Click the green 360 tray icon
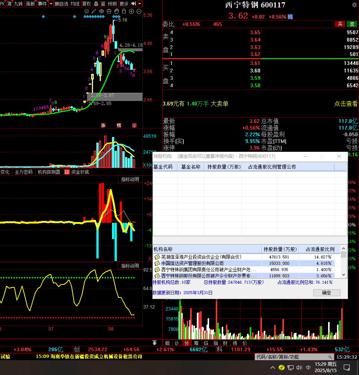Image resolution: width=359 pixels, height=375 pixels. tap(282, 367)
